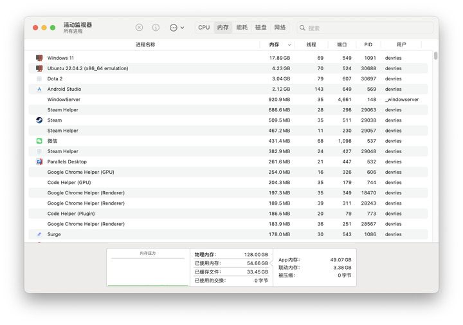The image size is (463, 325).
Task: Select the Windows 11 process name
Action: coord(60,58)
